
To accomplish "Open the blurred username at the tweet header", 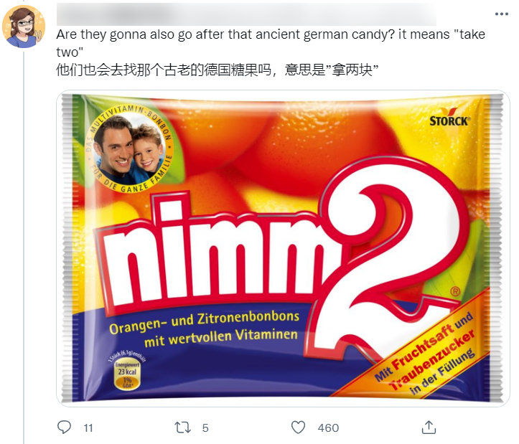I will click(246, 14).
